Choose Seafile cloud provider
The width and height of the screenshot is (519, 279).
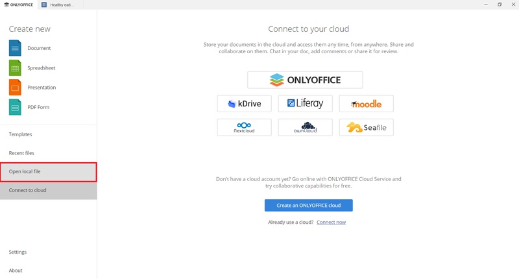366,127
